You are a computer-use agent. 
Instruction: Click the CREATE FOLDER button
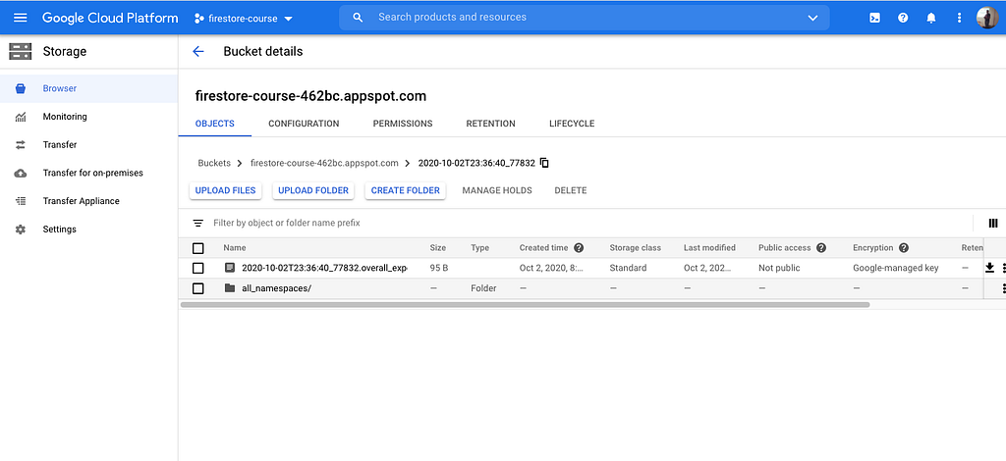tap(406, 190)
